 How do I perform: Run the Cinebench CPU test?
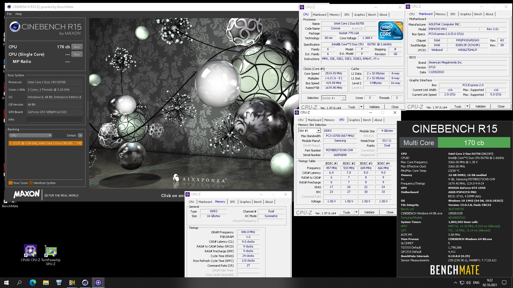pos(77,47)
